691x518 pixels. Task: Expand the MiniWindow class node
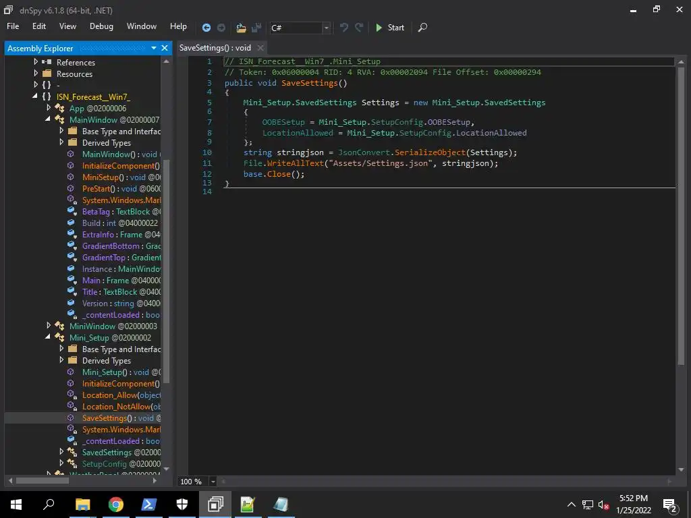pyautogui.click(x=49, y=326)
